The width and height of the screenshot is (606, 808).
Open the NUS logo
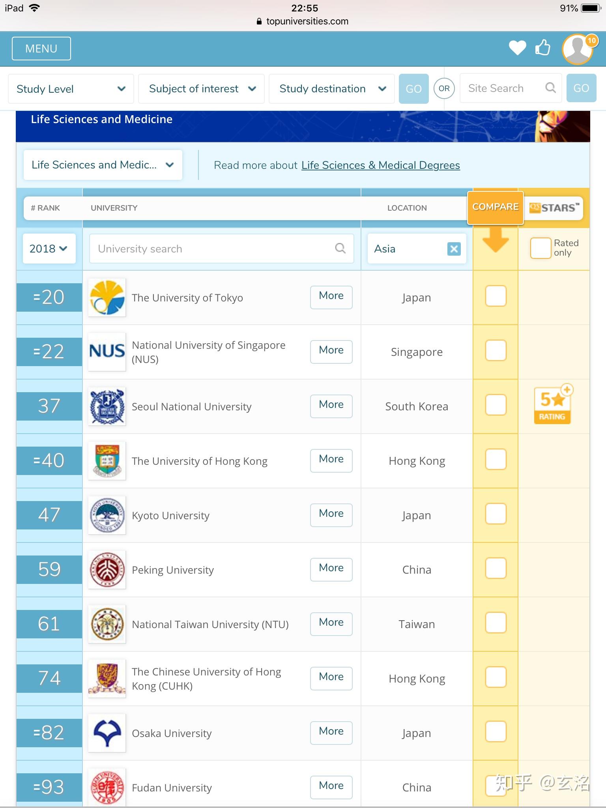pyautogui.click(x=107, y=352)
